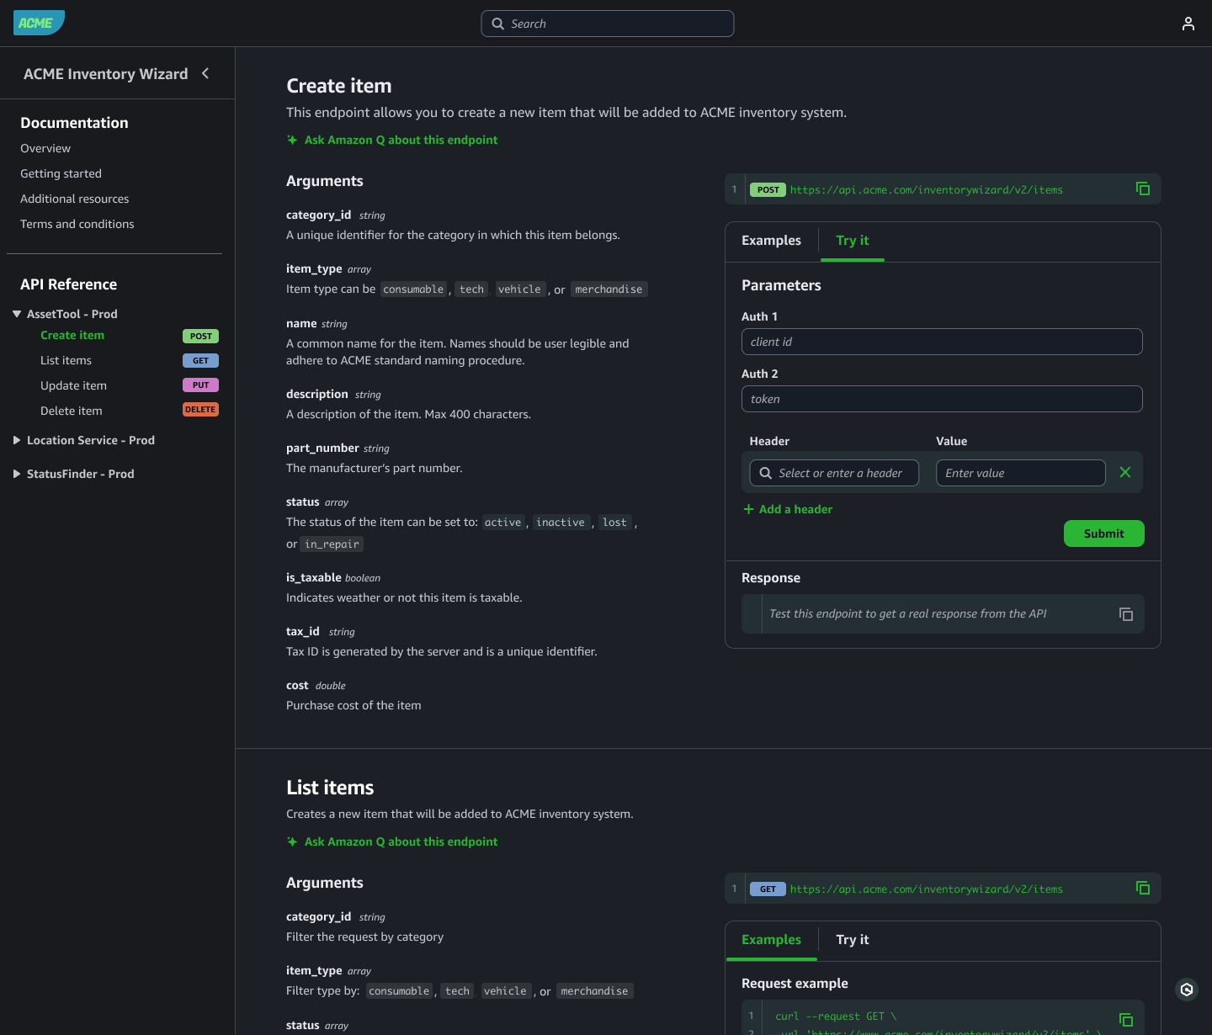Go to Delete item in sidebar
Screen dimensions: 1212x1035
click(71, 411)
